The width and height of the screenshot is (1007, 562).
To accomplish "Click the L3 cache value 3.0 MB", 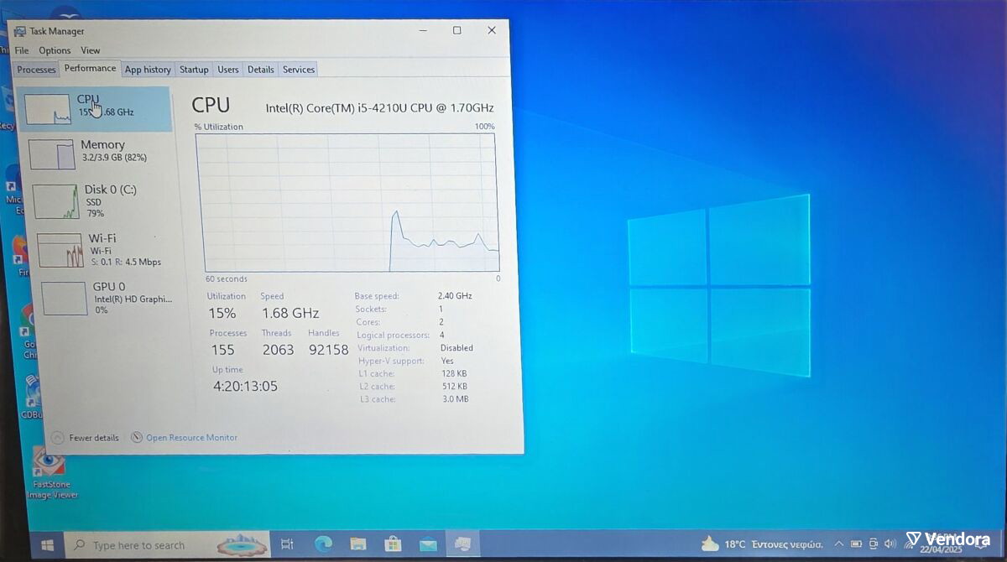I will click(455, 398).
